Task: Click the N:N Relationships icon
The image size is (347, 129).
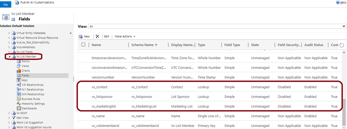Action: [x=19, y=94]
